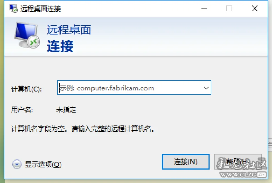Click the 远程桌面连接 title bar text

40,9
